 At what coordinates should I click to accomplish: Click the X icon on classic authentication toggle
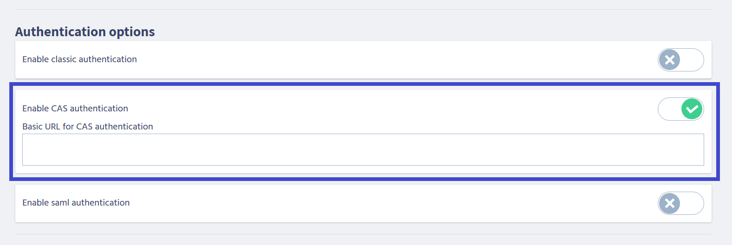[669, 60]
